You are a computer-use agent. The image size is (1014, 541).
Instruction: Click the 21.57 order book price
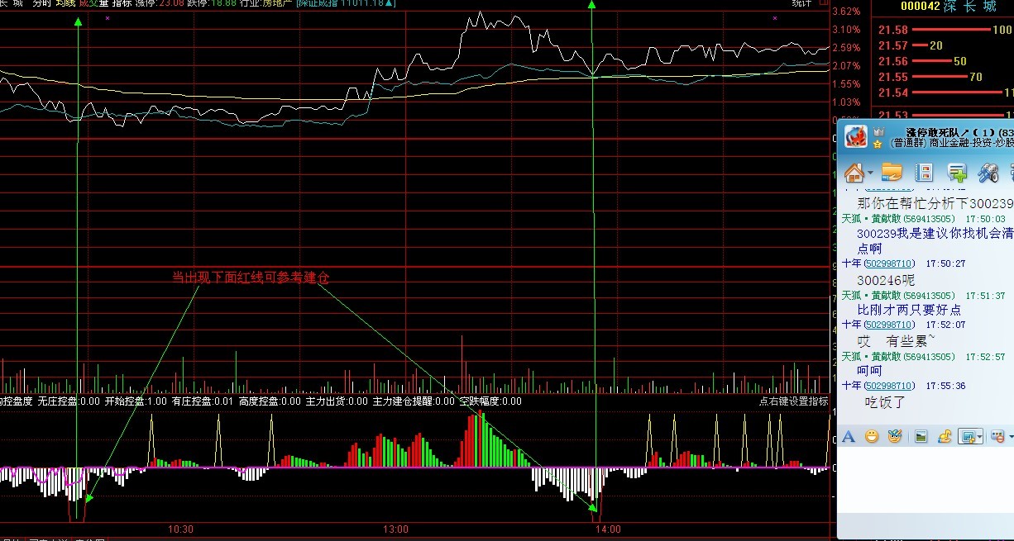(x=893, y=45)
